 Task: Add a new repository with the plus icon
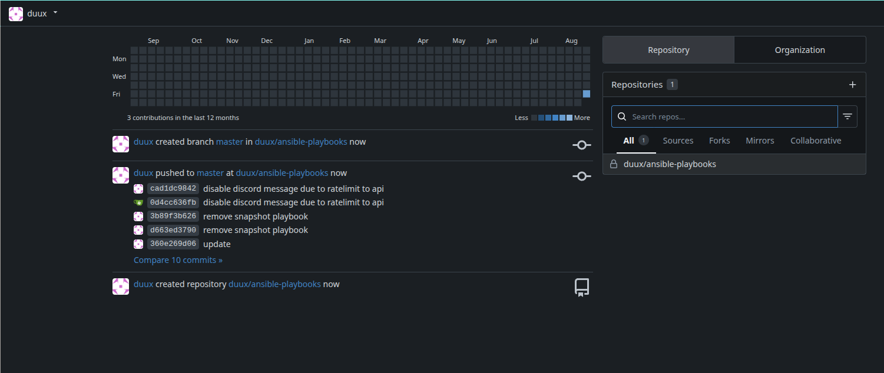[852, 85]
